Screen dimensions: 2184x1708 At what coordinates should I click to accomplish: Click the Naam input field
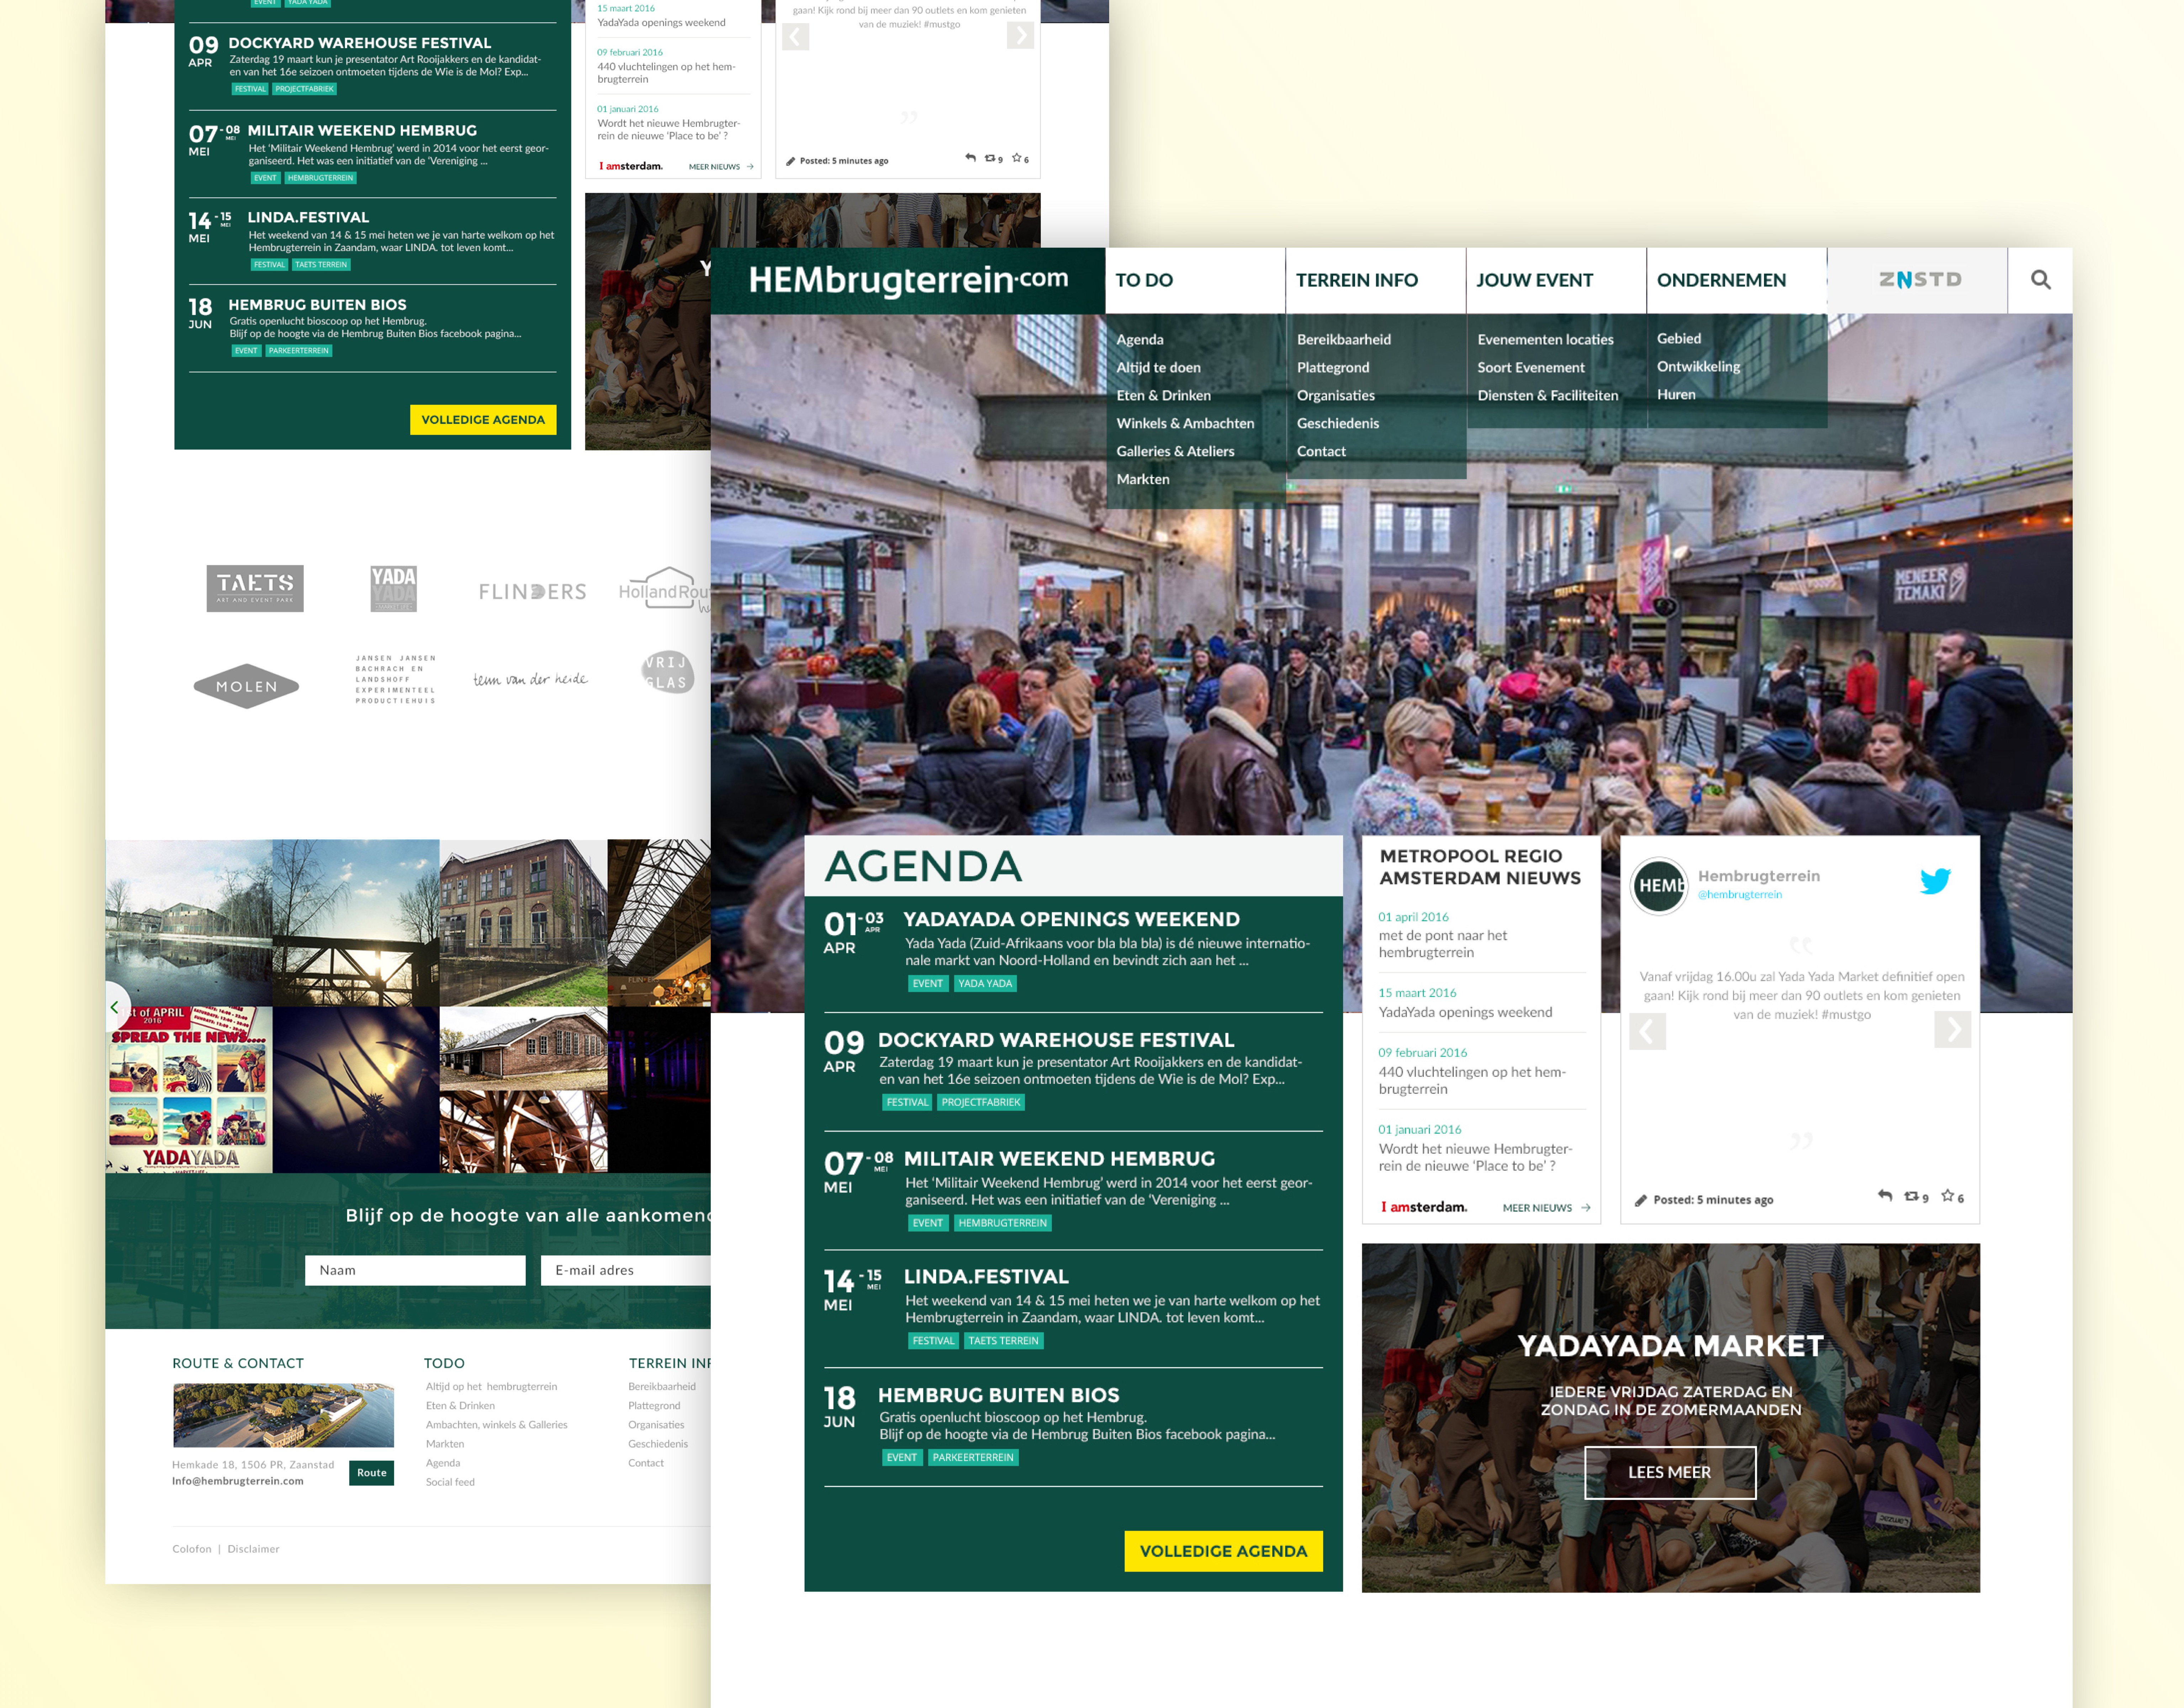(415, 1270)
